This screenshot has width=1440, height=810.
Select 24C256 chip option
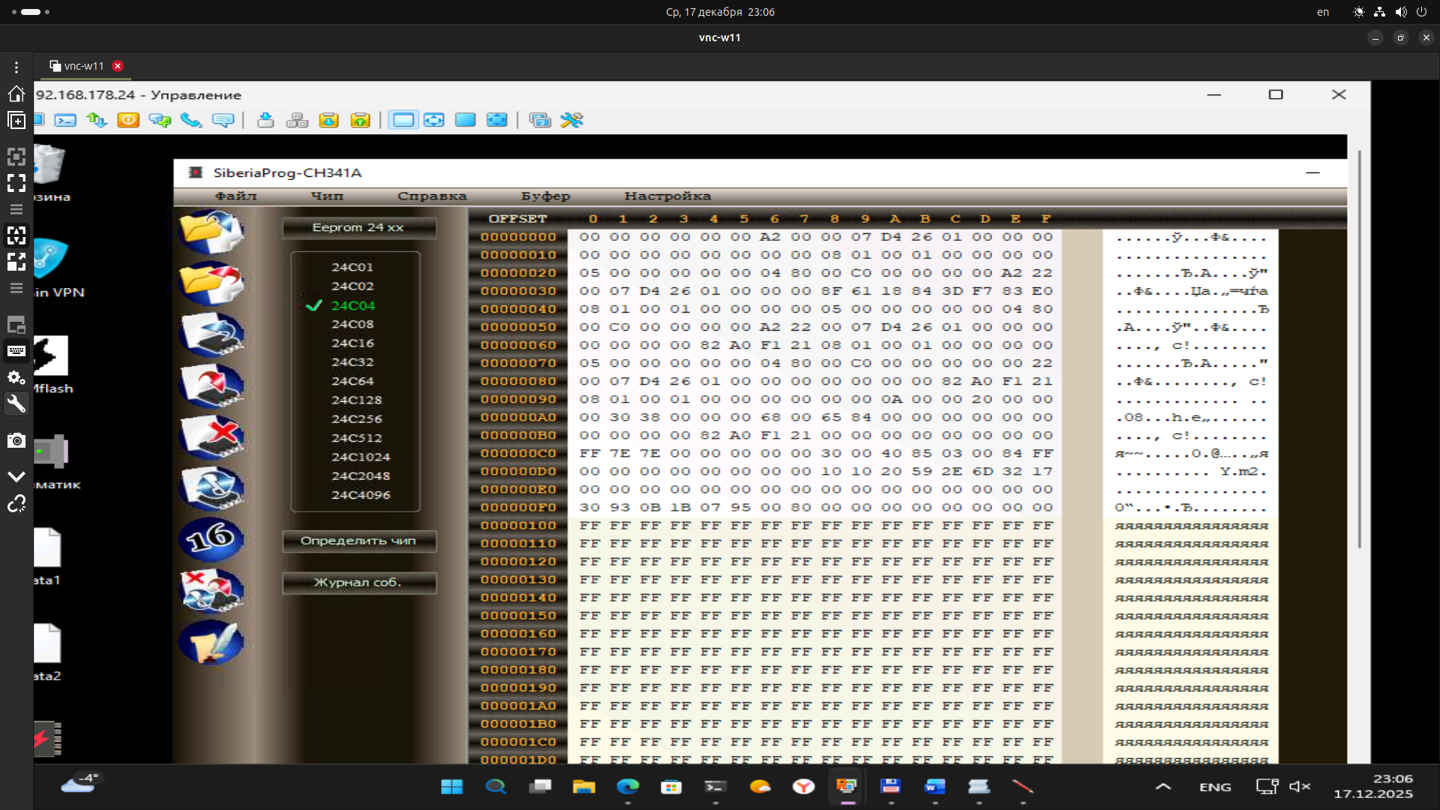pyautogui.click(x=356, y=418)
